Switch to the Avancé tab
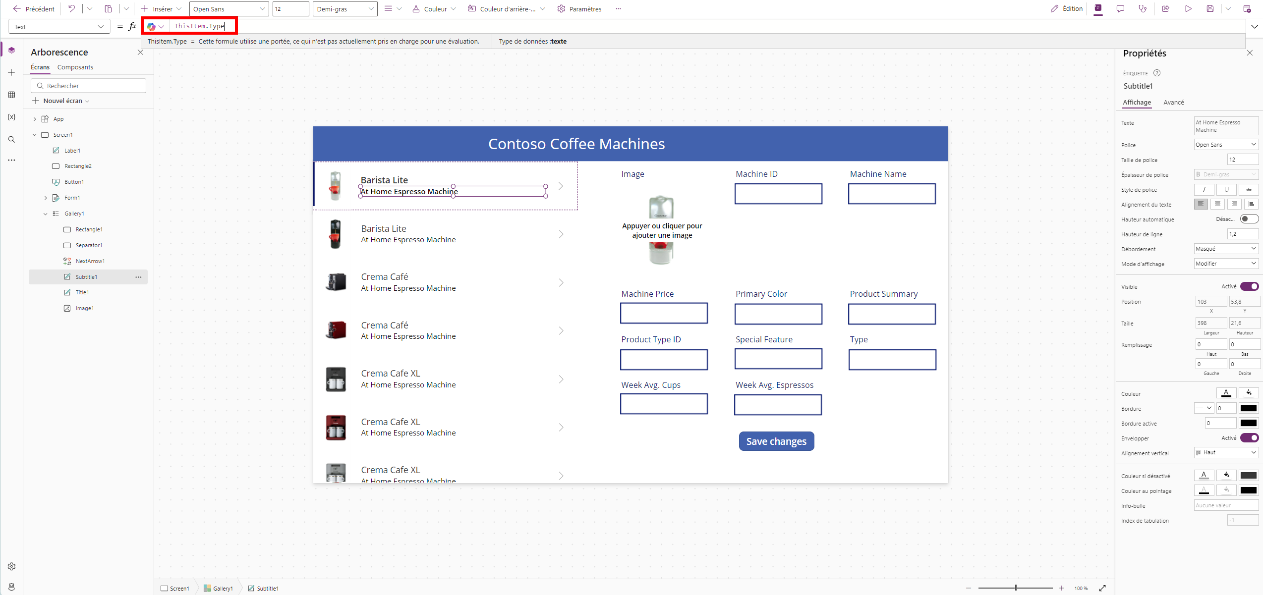 click(x=1174, y=102)
